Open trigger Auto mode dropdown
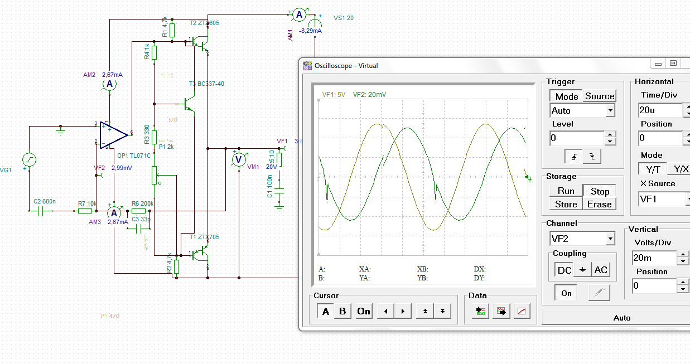690x364 pixels. point(610,110)
